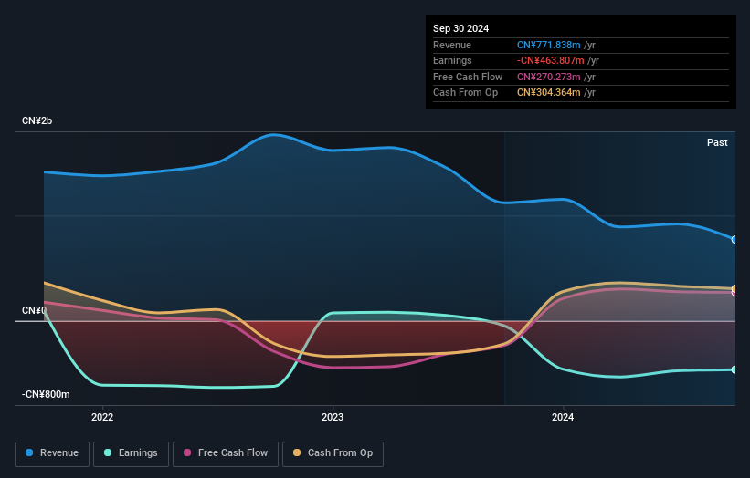Image resolution: width=750 pixels, height=478 pixels.
Task: Click the CN¥304.364m cash from op value
Action: click(x=548, y=93)
